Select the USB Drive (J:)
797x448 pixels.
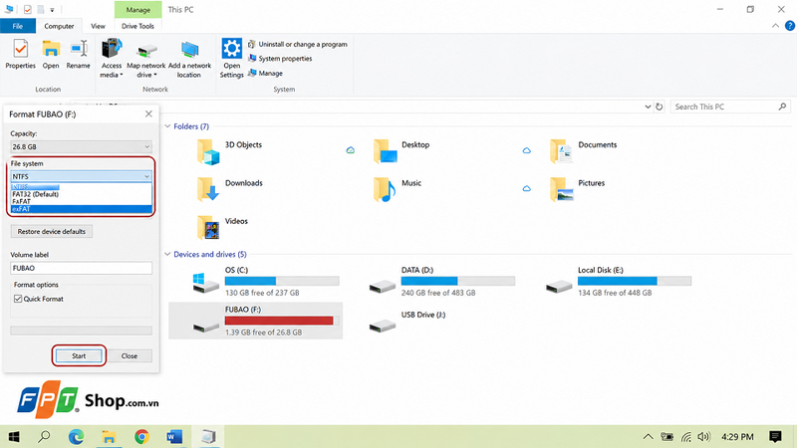pyautogui.click(x=407, y=321)
